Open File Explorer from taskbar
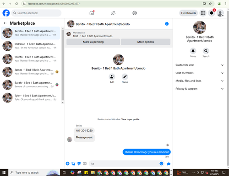229x176 pixels. (93, 172)
